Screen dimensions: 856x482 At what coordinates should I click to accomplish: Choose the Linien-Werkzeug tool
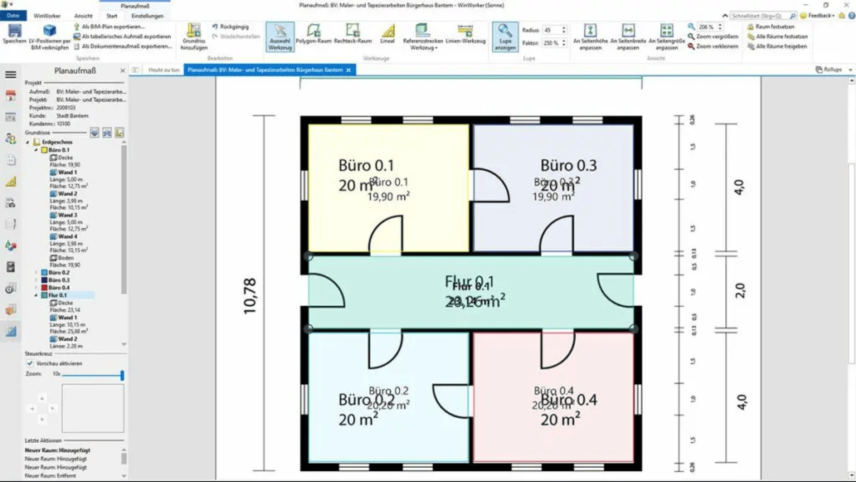click(465, 35)
